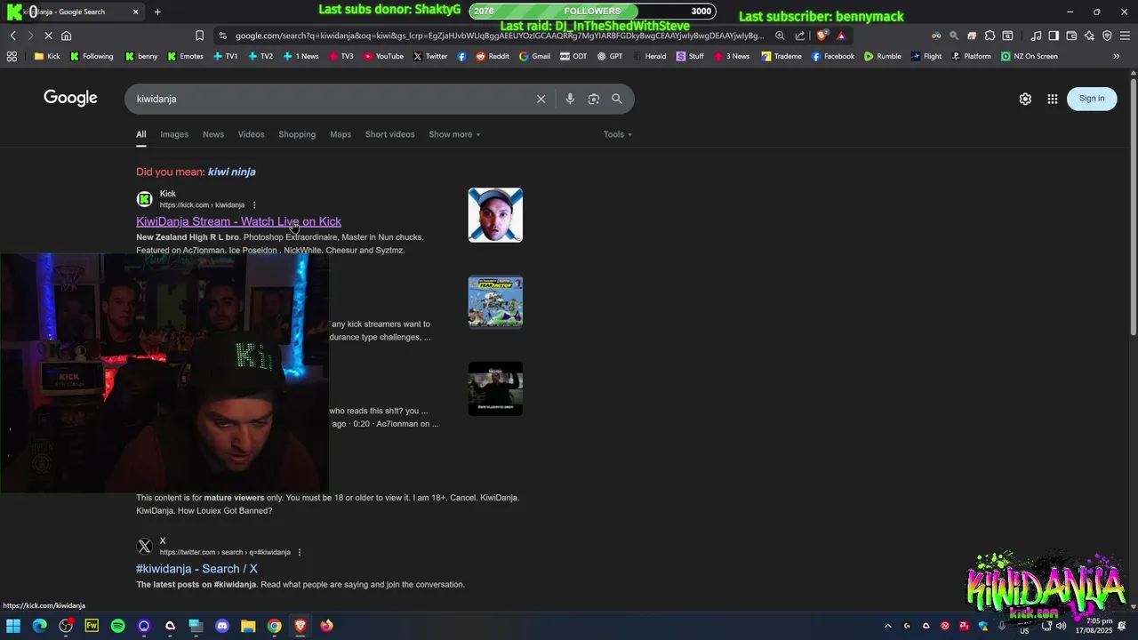Open Google quick settings gear
Screen dimensions: 1138x640
pos(1025,99)
